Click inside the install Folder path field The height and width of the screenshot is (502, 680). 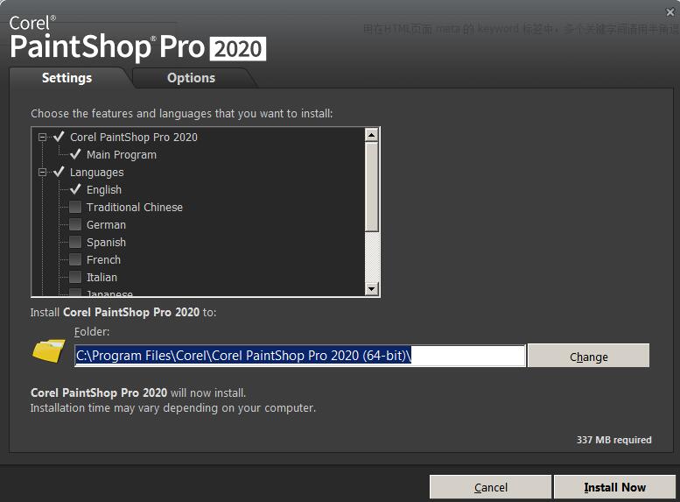[x=299, y=356]
